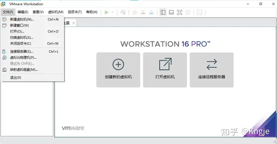
Task: Select 连接服务器(S)... menu entry
Action: tap(33, 52)
